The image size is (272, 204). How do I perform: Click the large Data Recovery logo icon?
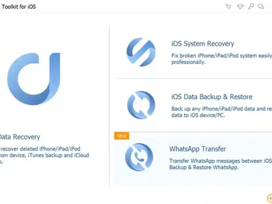34,79
